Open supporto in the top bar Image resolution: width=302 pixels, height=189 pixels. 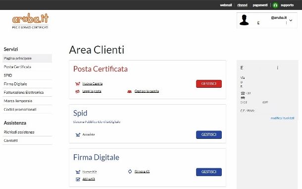click(x=287, y=5)
